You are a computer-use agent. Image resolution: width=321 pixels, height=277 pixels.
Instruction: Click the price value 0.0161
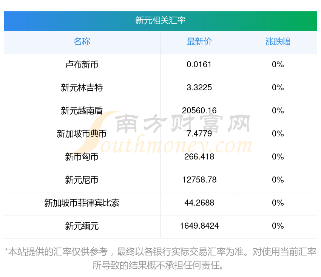tap(199, 65)
